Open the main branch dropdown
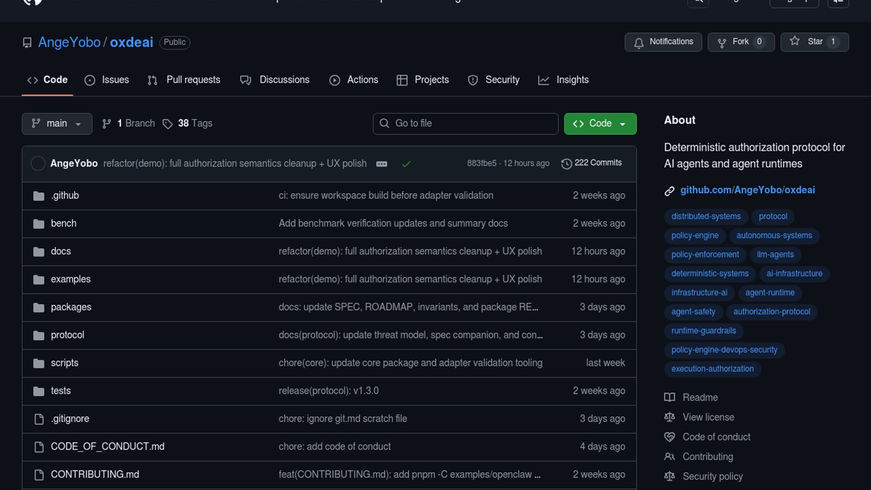 point(57,123)
